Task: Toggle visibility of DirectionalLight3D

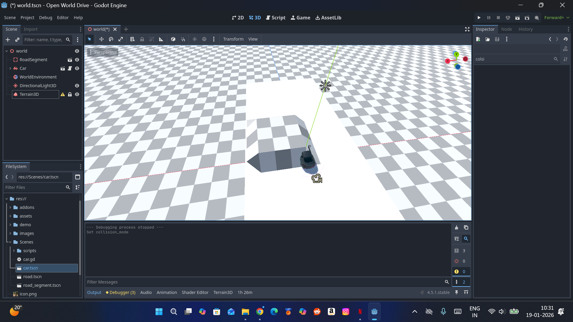Action: click(77, 86)
